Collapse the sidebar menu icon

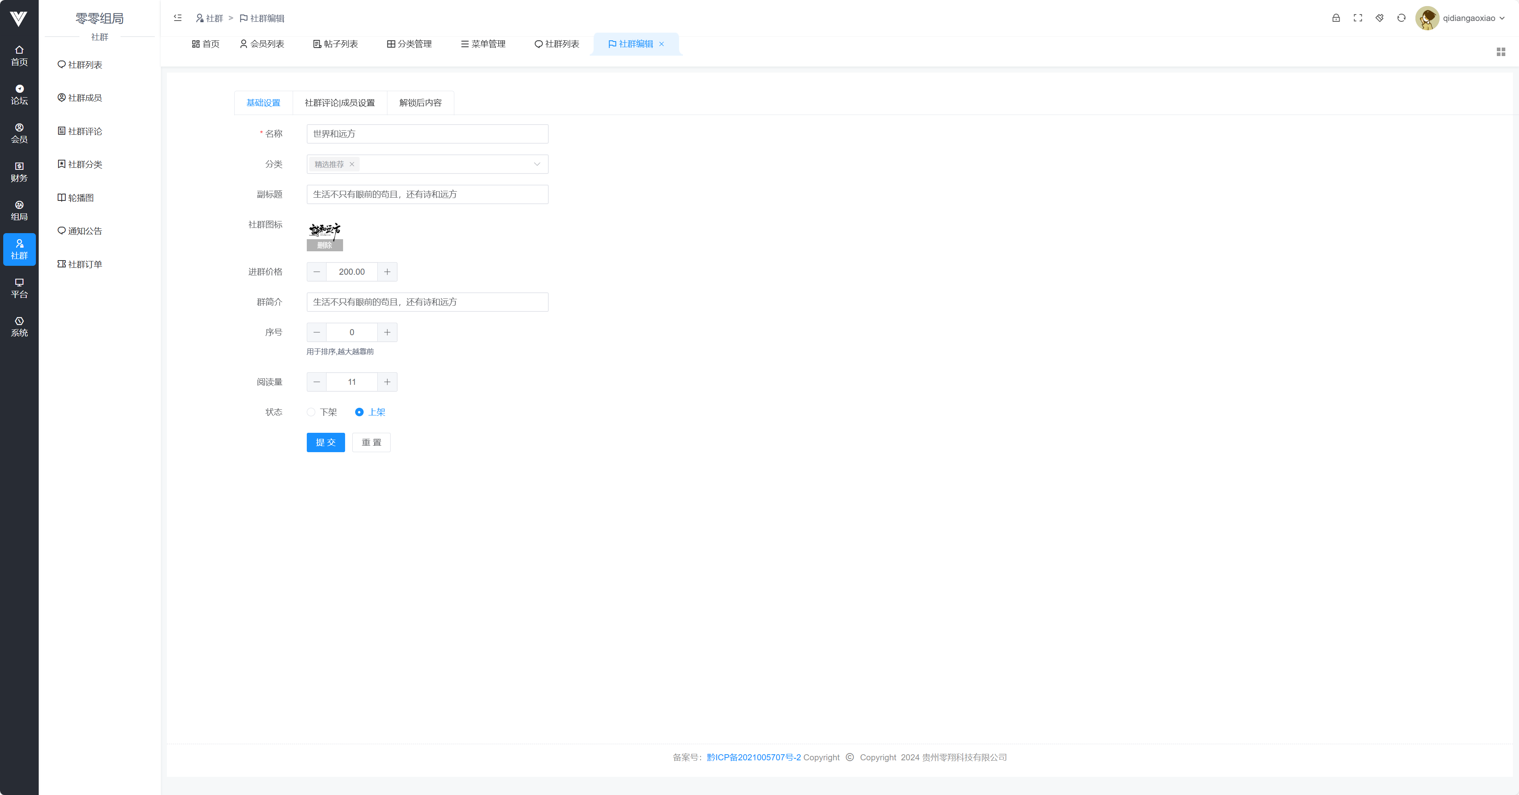(177, 18)
